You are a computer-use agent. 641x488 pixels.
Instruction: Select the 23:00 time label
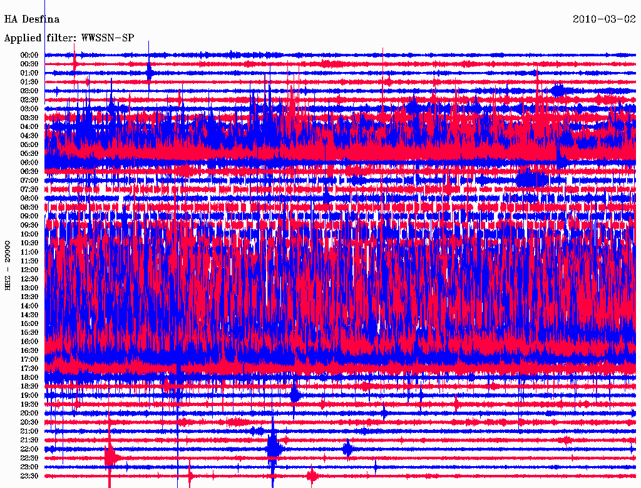[x=29, y=467]
